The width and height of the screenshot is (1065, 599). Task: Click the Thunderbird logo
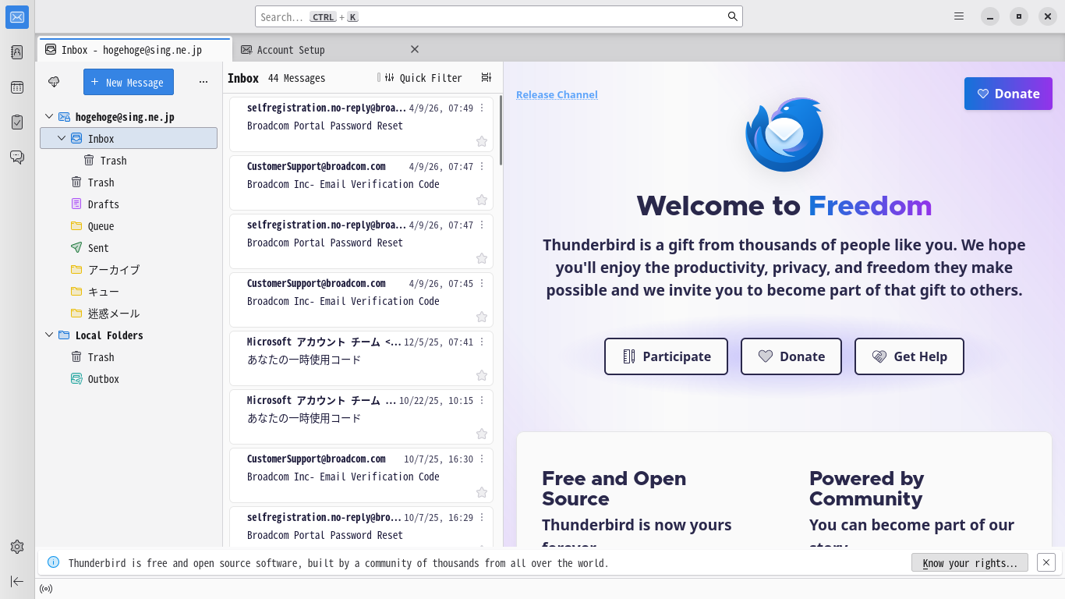pyautogui.click(x=784, y=134)
